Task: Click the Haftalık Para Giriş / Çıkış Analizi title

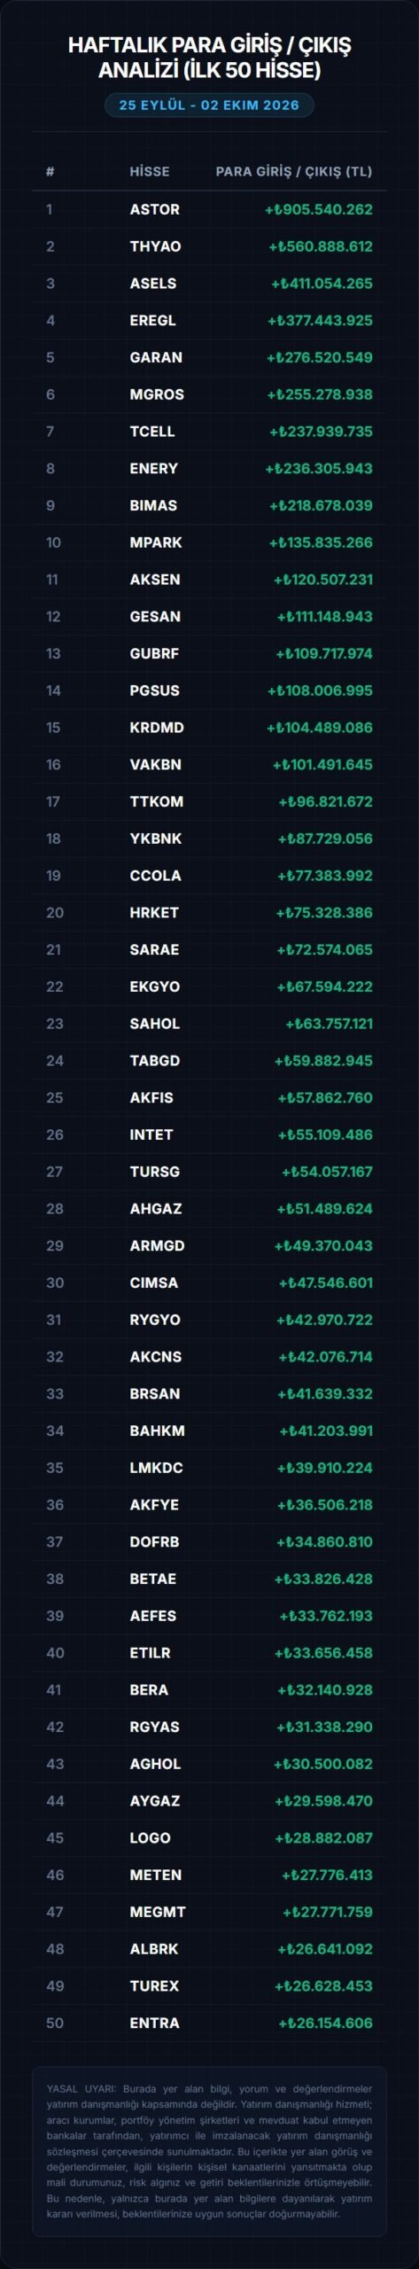Action: 209,58
